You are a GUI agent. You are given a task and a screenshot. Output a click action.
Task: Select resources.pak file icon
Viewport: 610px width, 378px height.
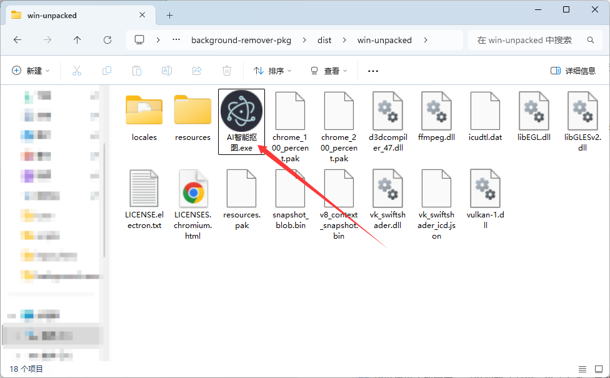pyautogui.click(x=241, y=188)
